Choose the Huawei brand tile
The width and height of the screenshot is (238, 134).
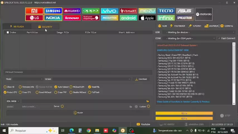[x=72, y=11]
